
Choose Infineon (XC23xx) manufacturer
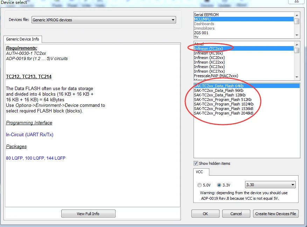(x=244, y=67)
